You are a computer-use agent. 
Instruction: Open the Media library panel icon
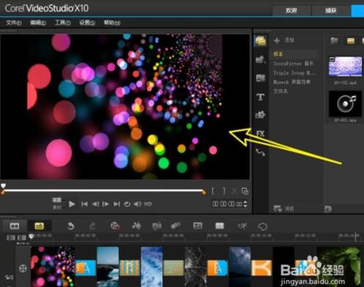(261, 41)
